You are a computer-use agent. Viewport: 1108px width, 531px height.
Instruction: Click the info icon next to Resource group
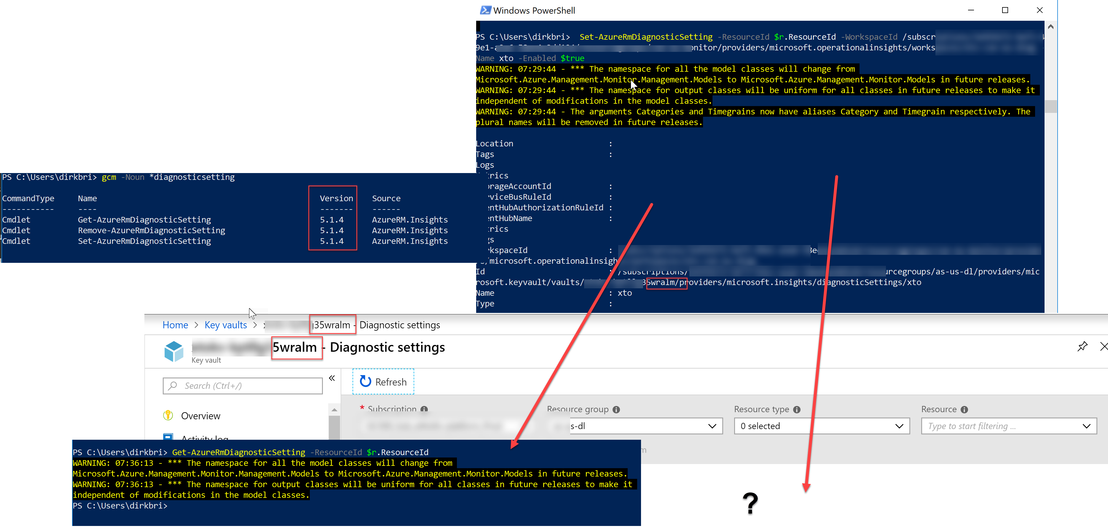click(616, 410)
